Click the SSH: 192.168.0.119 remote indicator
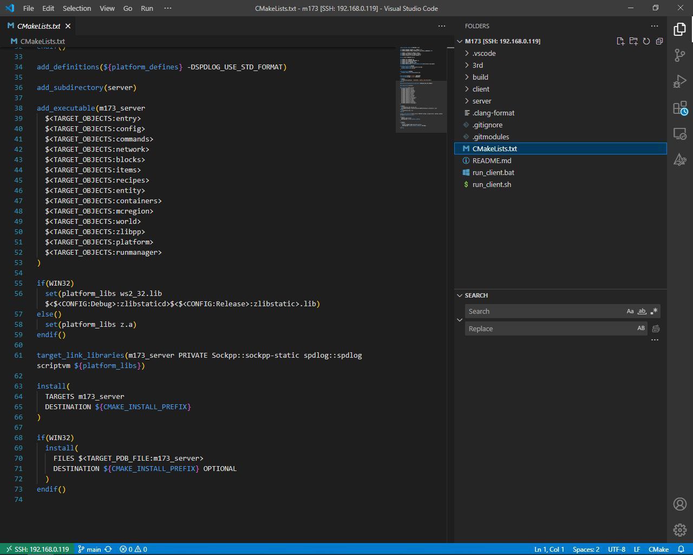Image resolution: width=693 pixels, height=555 pixels. (36, 549)
